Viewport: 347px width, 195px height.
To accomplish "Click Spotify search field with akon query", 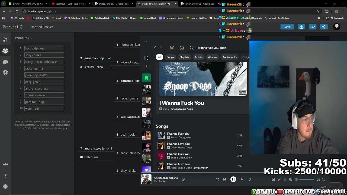I will [x=219, y=48].
